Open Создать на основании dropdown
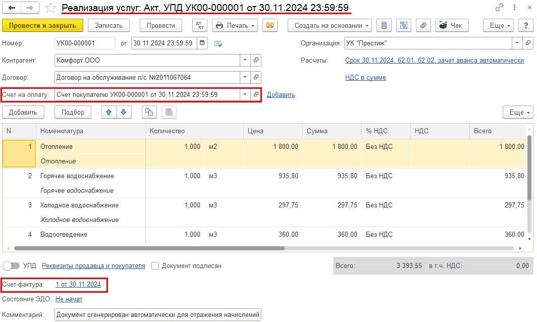The image size is (537, 322). click(x=329, y=25)
